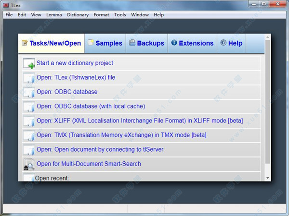
Task: Click the floppy disk icon on Backups tab
Action: pyautogui.click(x=132, y=42)
